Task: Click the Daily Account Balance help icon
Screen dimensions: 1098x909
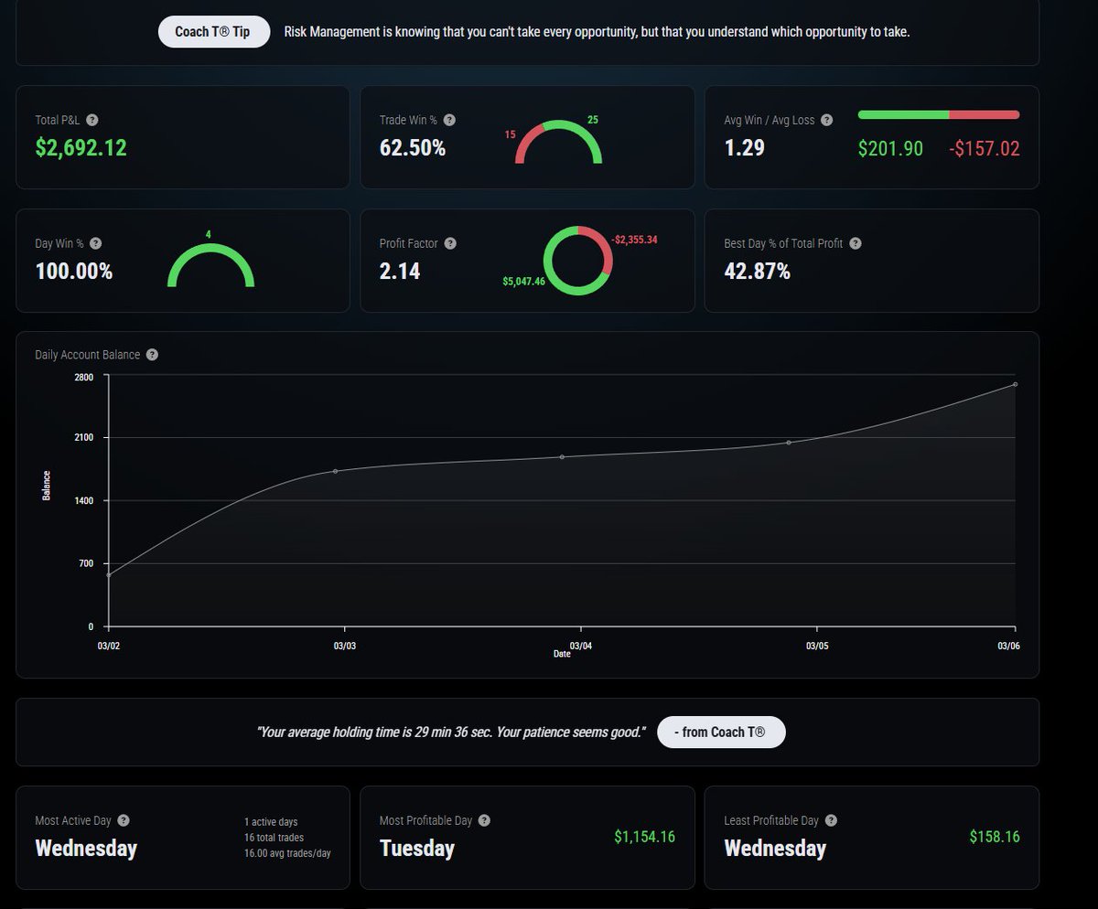Action: 153,355
